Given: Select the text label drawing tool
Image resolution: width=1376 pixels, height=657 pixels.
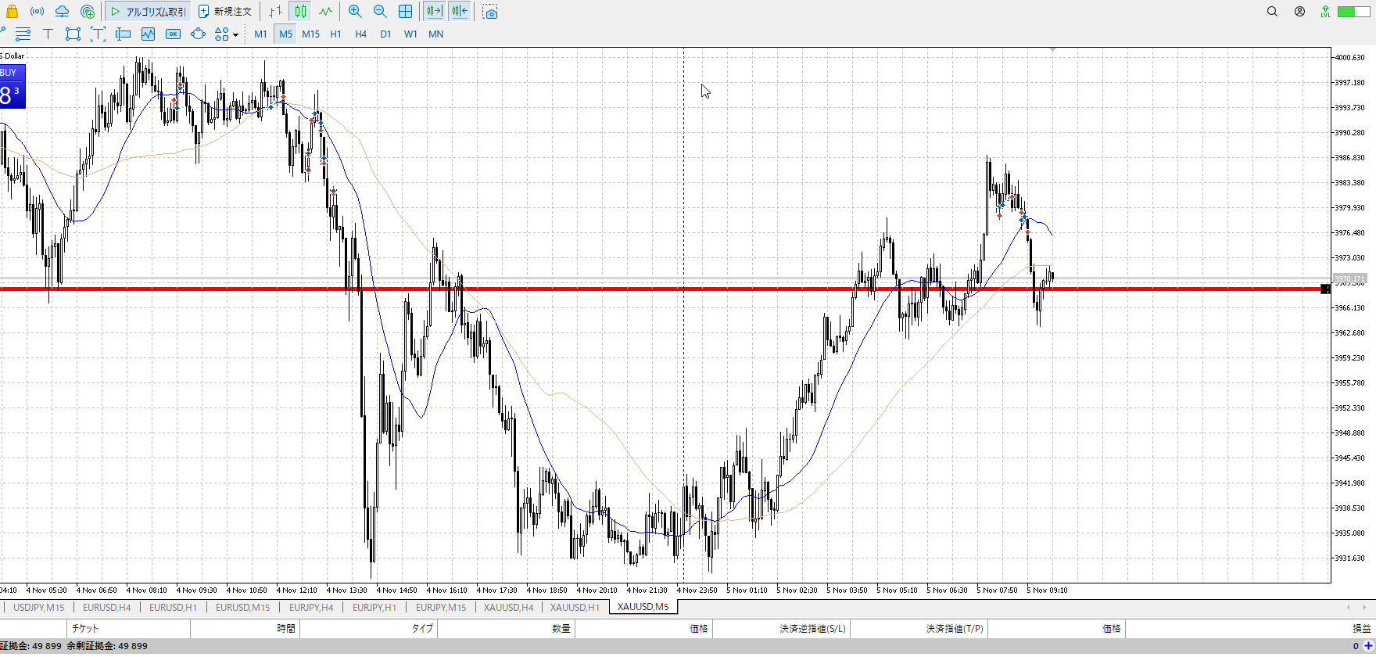Looking at the screenshot, I should 48,34.
